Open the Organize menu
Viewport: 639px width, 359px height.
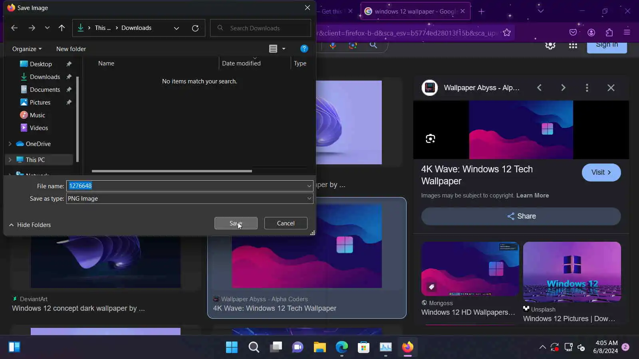[x=27, y=49]
